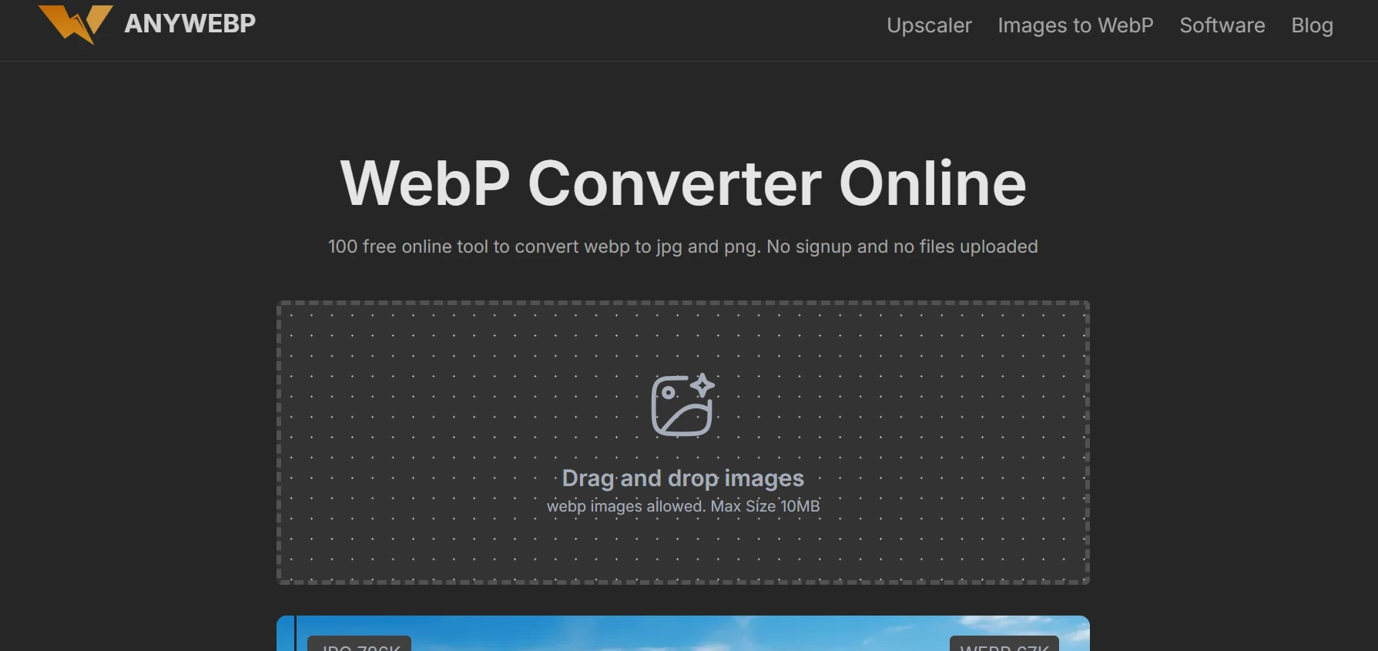This screenshot has height=651, width=1378.
Task: Click the image upload sparkle icon
Action: (682, 405)
